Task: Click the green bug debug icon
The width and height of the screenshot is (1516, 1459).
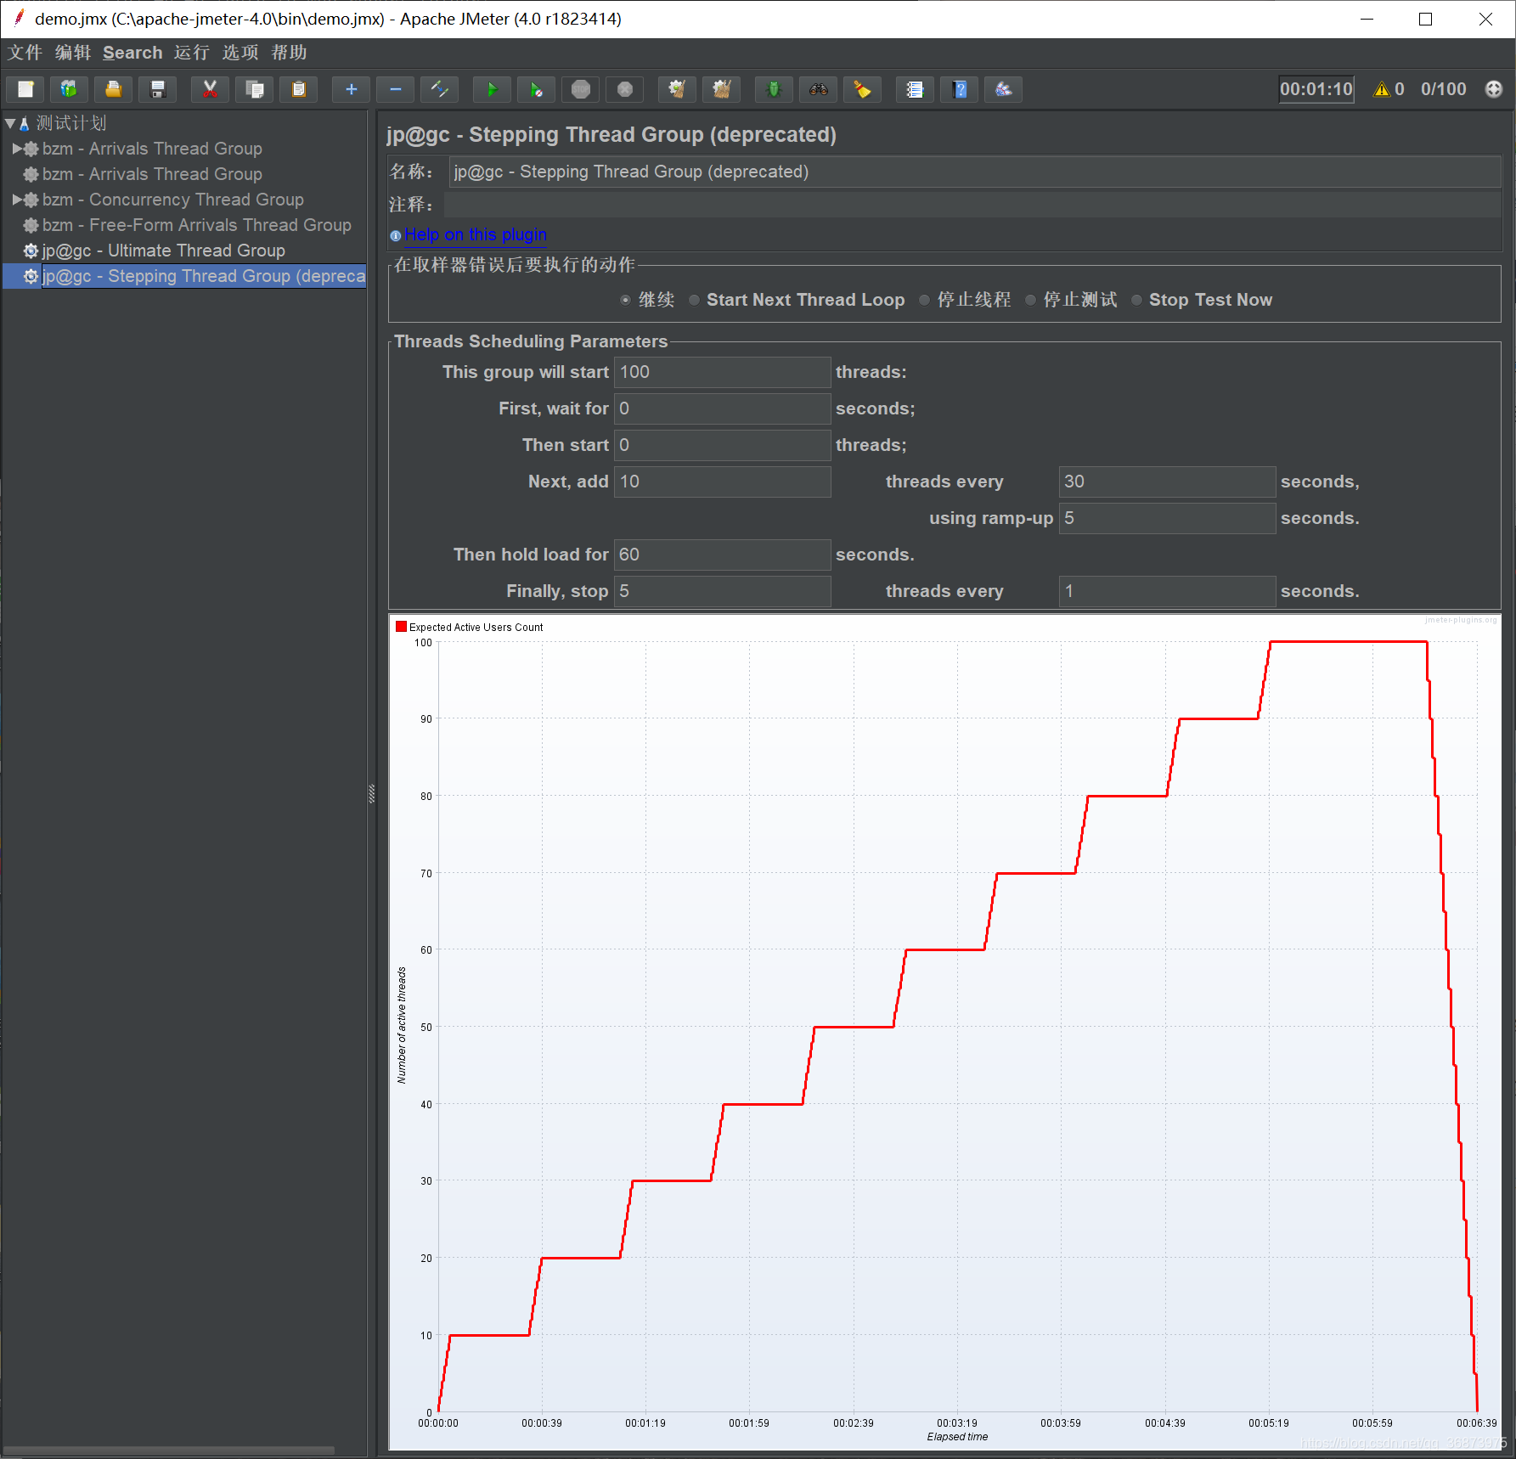Action: click(x=774, y=89)
